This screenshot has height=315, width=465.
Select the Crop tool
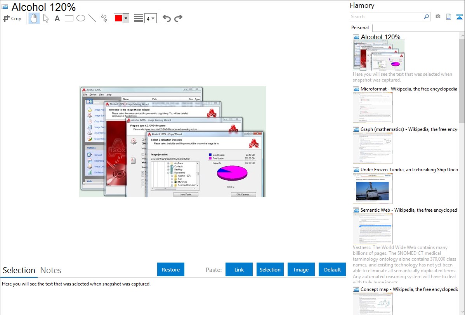coord(12,18)
